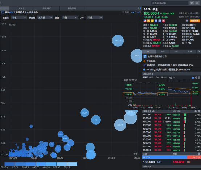This screenshot has height=170, width=201.
Task: Expand company description chevron arrow
Action: [197, 56]
